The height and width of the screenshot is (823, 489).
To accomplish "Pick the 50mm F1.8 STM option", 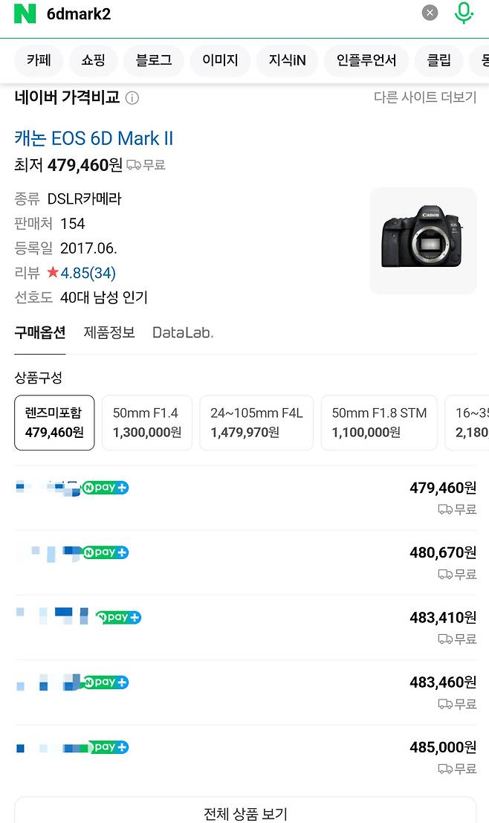I will point(379,422).
